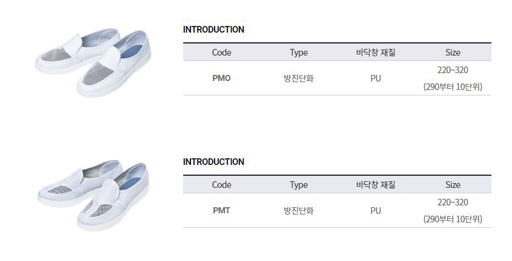
Task: Click the PU sole material in the PMO row
Action: [375, 79]
